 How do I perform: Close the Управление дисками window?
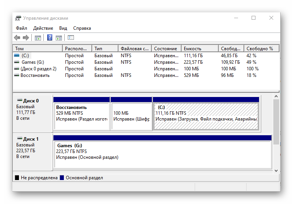click(271, 18)
